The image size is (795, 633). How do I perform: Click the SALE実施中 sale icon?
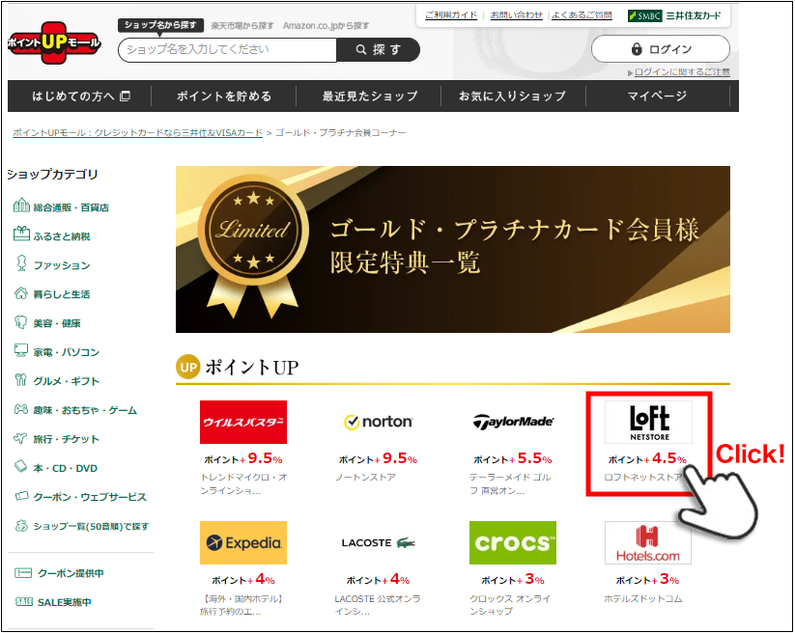(24, 601)
